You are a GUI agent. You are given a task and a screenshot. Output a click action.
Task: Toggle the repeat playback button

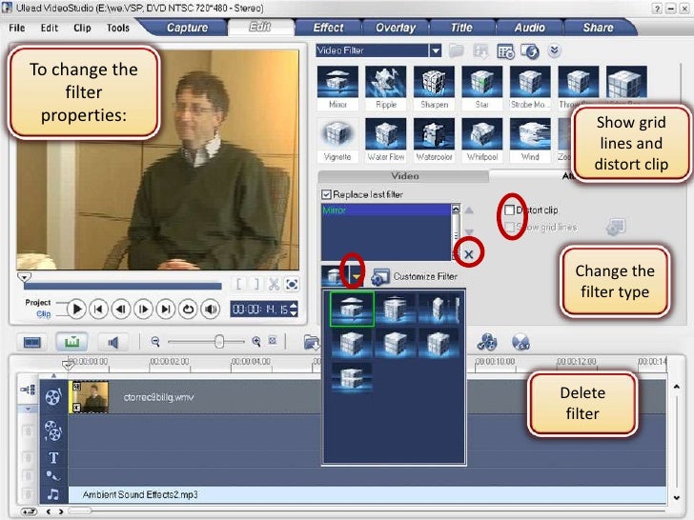(188, 309)
